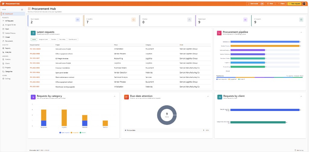Click Open requests legend in category chart
The image size is (309, 152).
(x=64, y=132)
